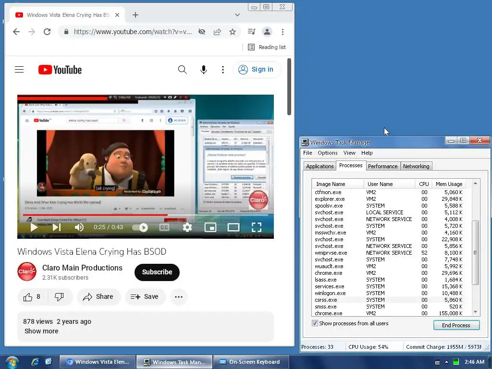This screenshot has width=492, height=369.
Task: Click End Process button
Action: 456,325
